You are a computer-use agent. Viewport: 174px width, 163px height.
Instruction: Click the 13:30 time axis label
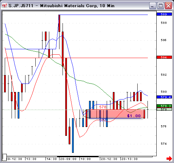(31, 159)
